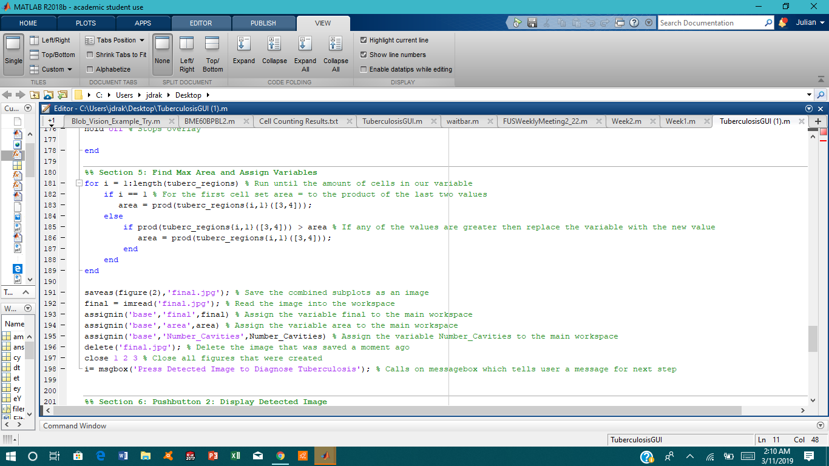Image resolution: width=829 pixels, height=466 pixels.
Task: Add a new editor tab with plus icon
Action: pos(818,121)
